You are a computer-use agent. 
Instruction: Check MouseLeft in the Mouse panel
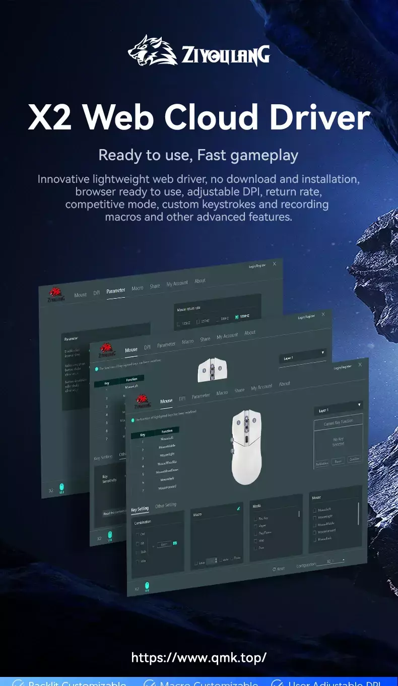pos(314,510)
